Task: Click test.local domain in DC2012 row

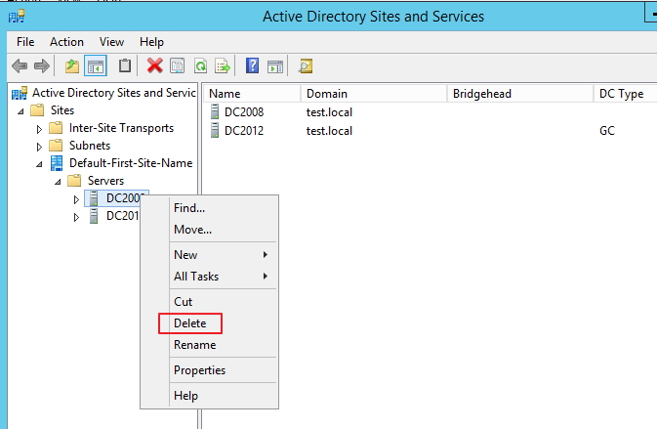Action: [x=329, y=130]
